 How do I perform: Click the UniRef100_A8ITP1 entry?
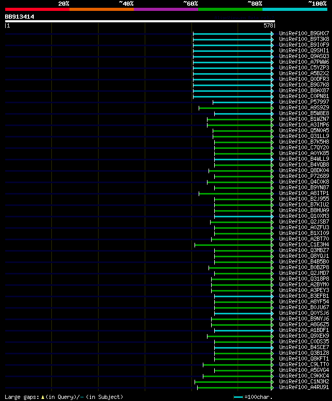(x=304, y=193)
